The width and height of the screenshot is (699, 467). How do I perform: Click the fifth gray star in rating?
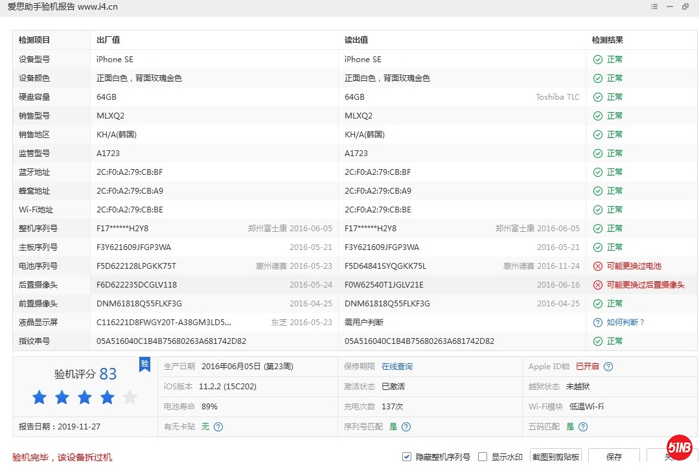click(130, 398)
